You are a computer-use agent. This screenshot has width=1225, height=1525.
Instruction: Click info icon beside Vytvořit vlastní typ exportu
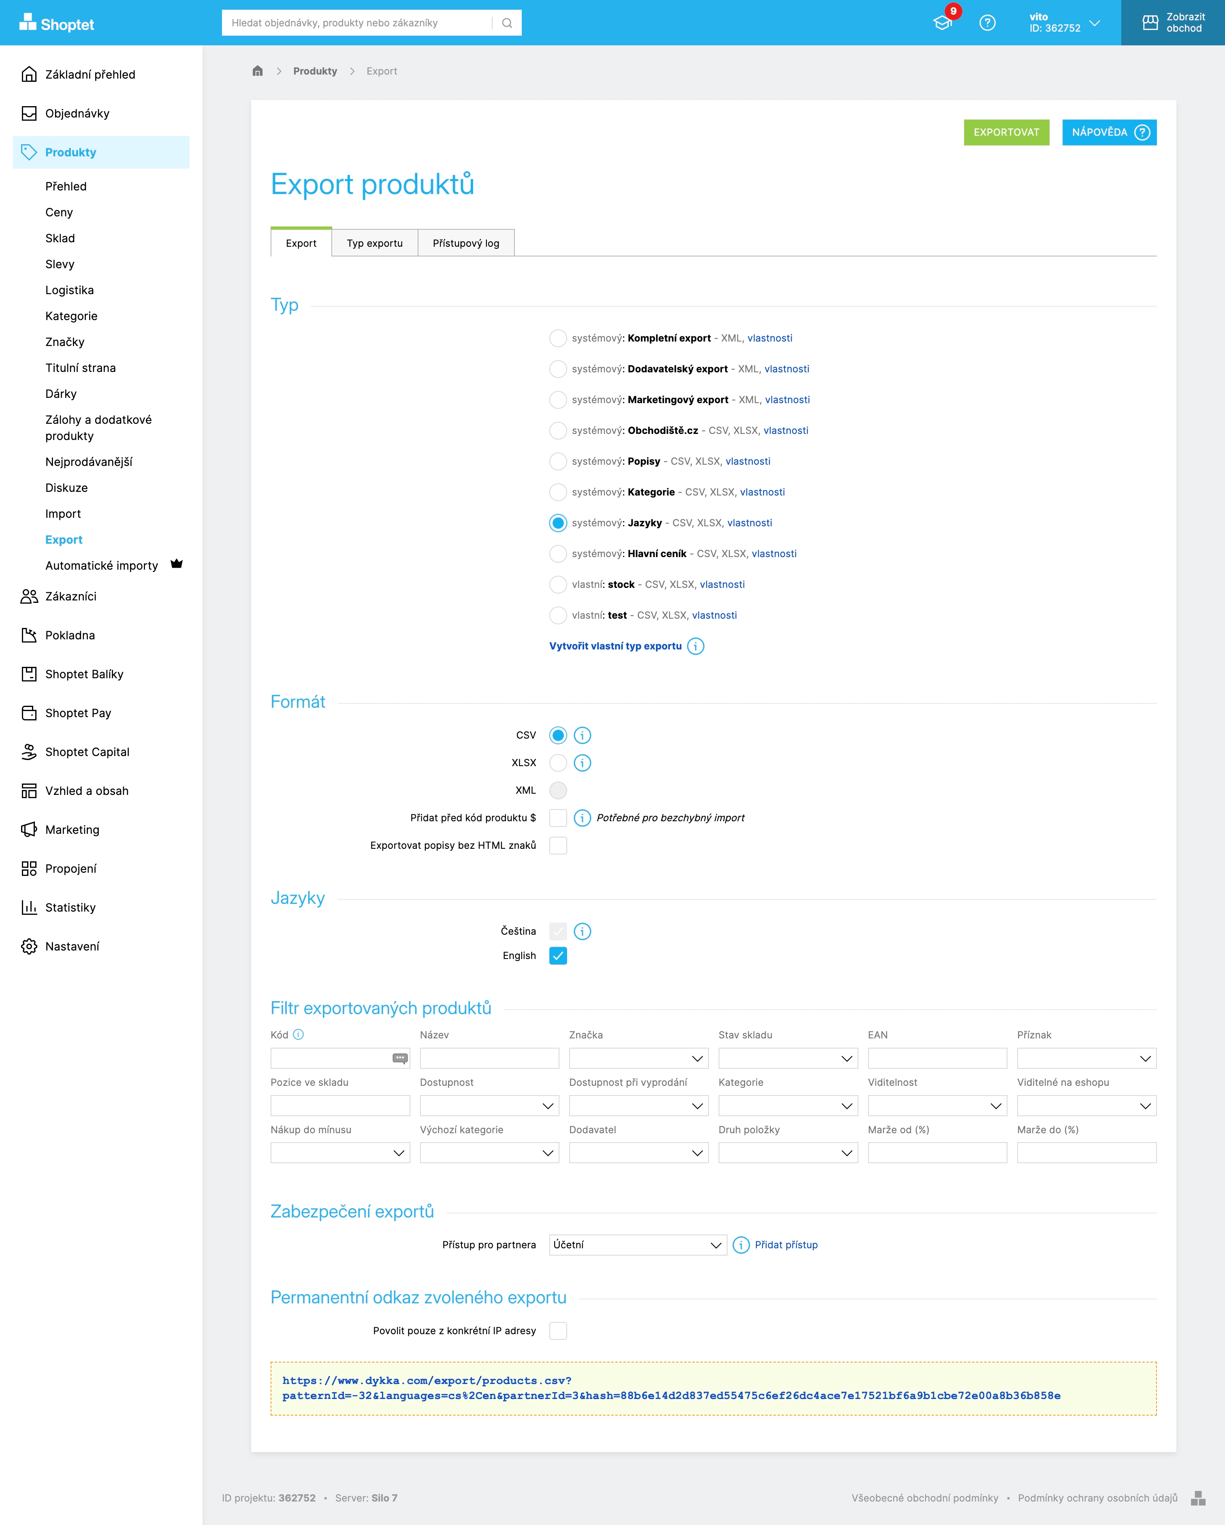coord(696,646)
